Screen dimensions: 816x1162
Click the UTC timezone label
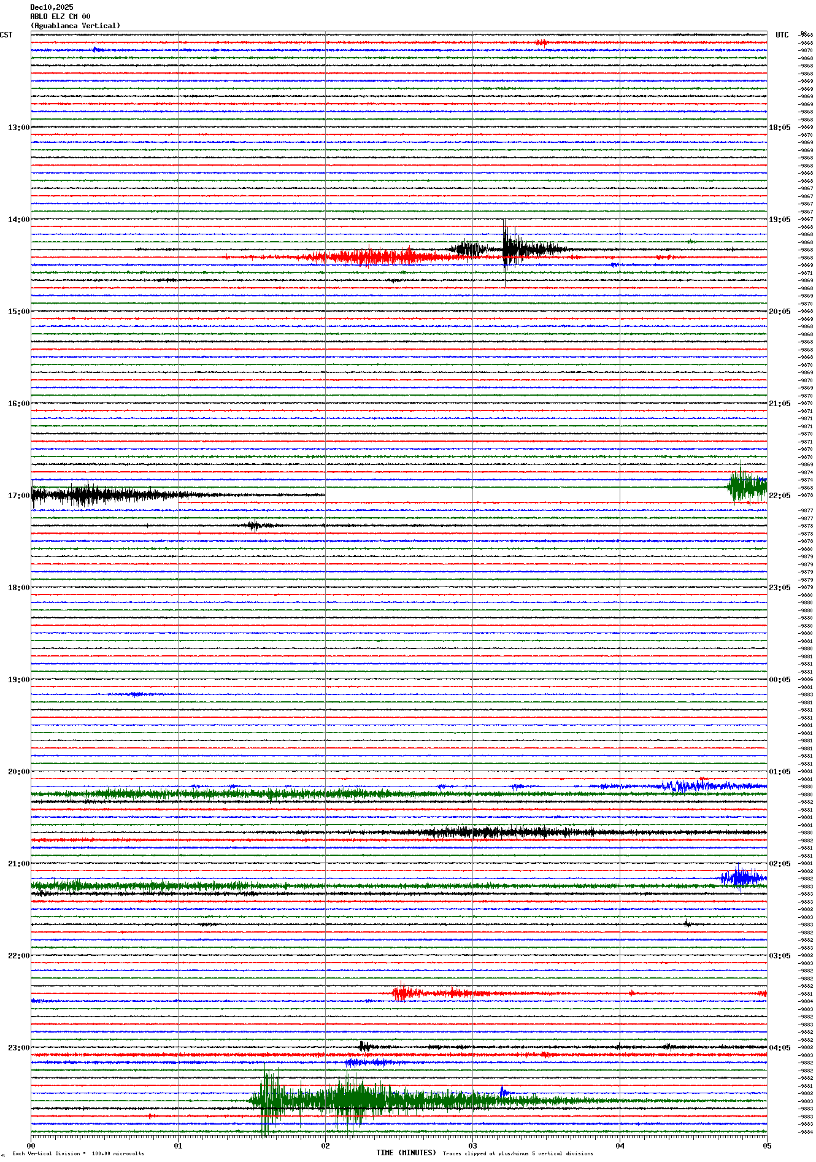(782, 35)
